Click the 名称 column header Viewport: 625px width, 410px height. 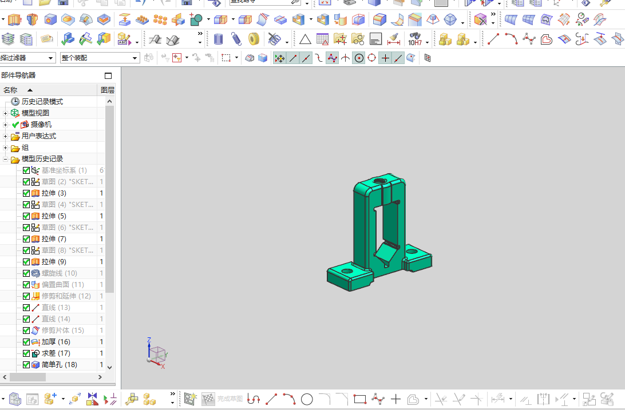click(x=48, y=90)
